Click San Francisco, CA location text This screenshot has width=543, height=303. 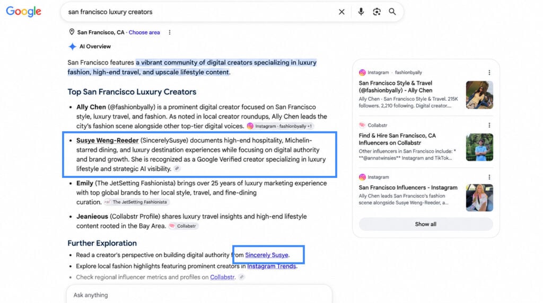(x=101, y=32)
